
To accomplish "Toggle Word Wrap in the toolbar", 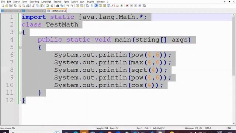I will point(87,6).
